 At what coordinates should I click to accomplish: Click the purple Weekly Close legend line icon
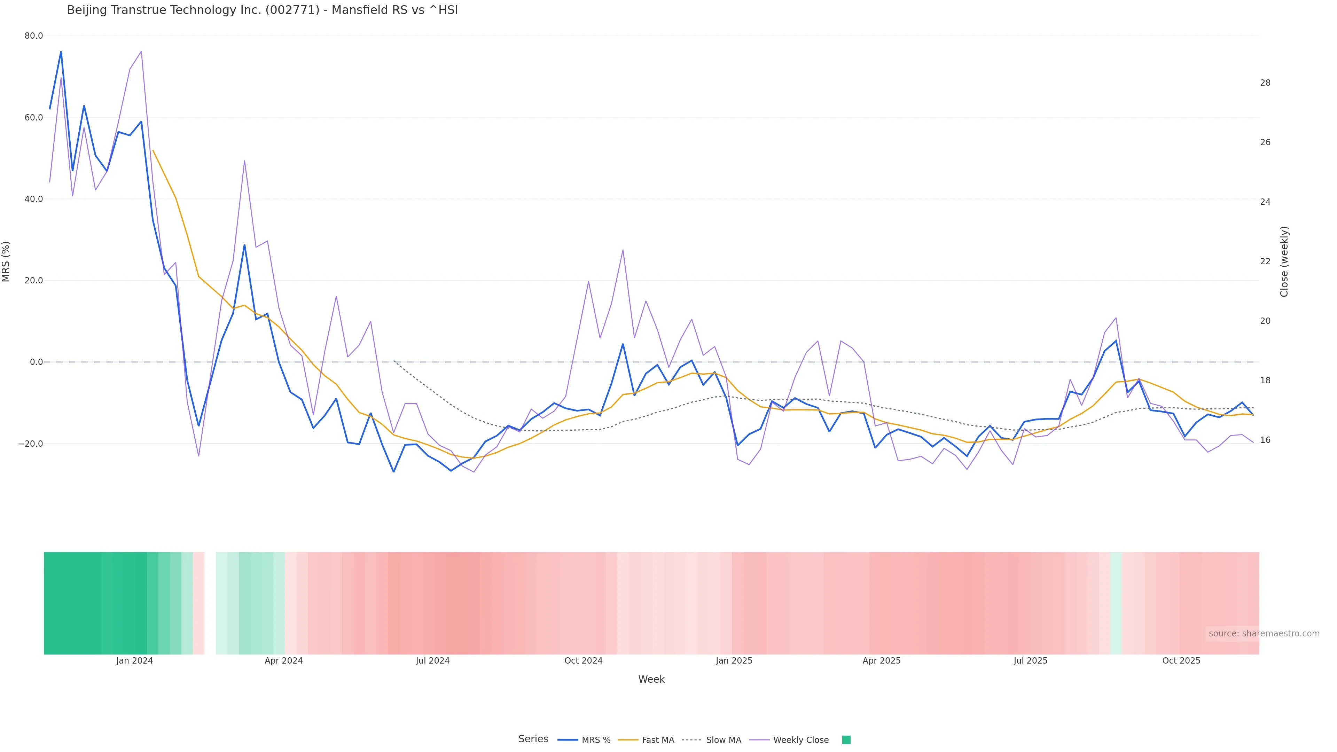tap(759, 740)
